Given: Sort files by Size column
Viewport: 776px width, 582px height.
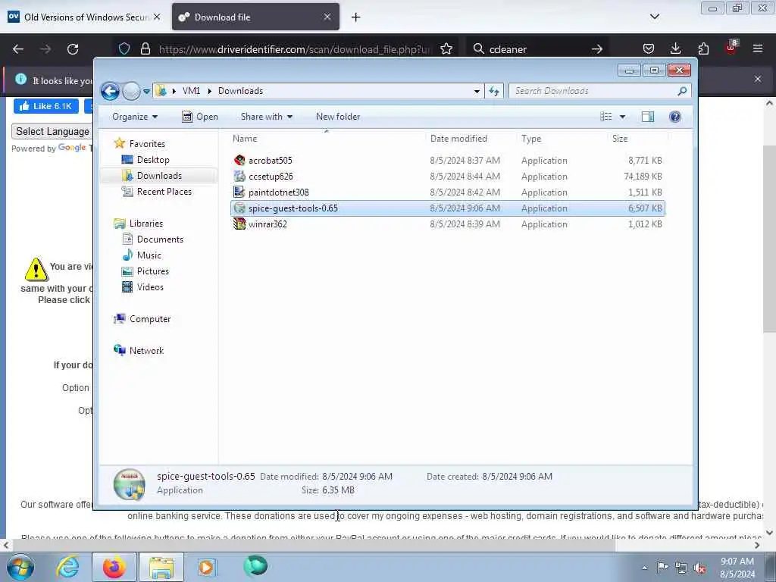Looking at the screenshot, I should pyautogui.click(x=620, y=139).
